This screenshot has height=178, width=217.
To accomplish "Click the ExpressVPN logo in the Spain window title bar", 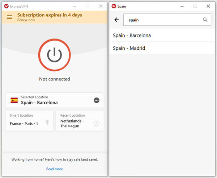I will click(114, 6).
